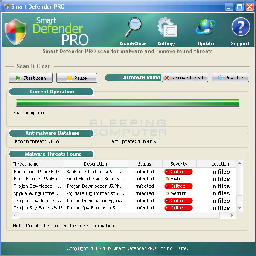Select the Email-Flooder.MailBomb threat row

coord(38,179)
